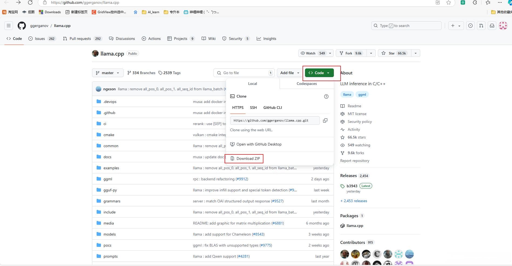This screenshot has height=266, width=512.
Task: Open the Report repository link
Action: coord(355,161)
